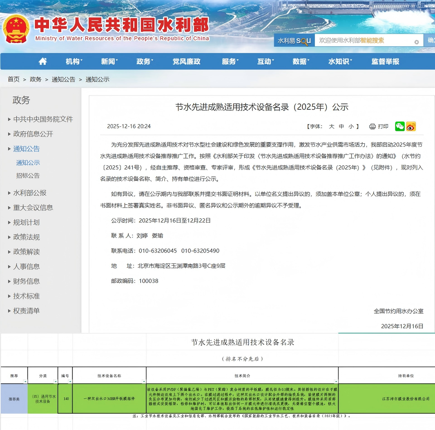The image size is (435, 430).
Task: Click the national emblem logo
Action: (16, 28)
